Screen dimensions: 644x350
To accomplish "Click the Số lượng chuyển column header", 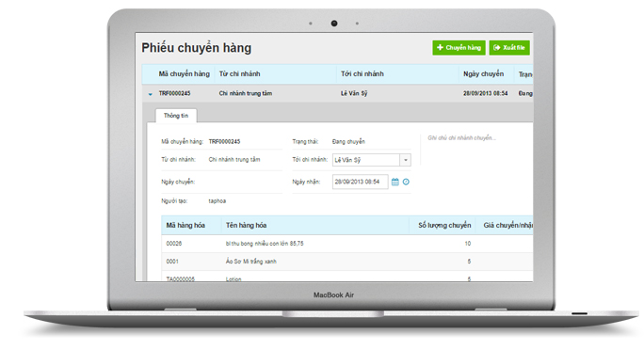I will point(444,225).
